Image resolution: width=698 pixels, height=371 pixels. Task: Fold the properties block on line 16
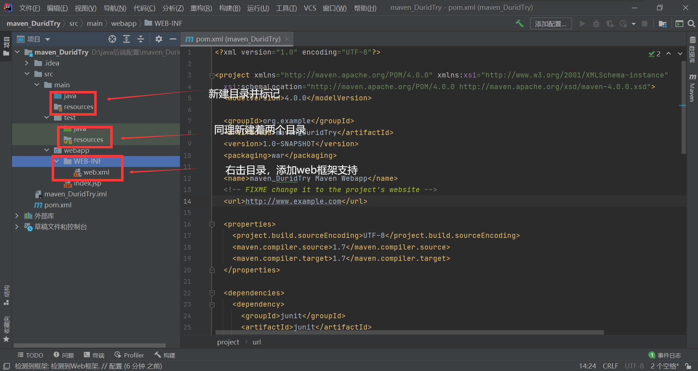[x=212, y=224]
